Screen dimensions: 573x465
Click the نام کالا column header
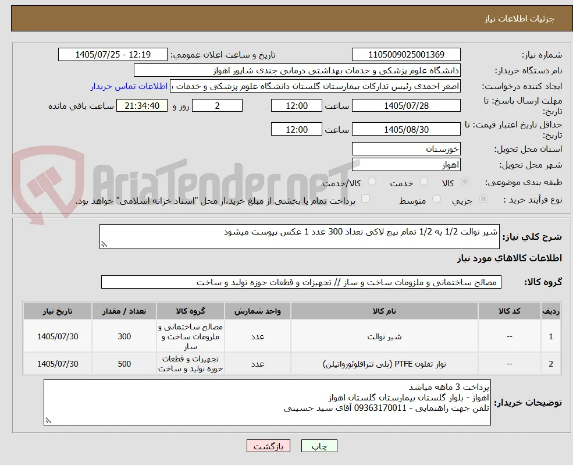tap(384, 311)
